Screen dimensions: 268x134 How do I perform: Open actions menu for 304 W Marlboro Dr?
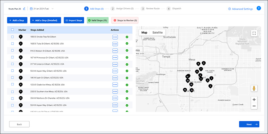[115, 98]
